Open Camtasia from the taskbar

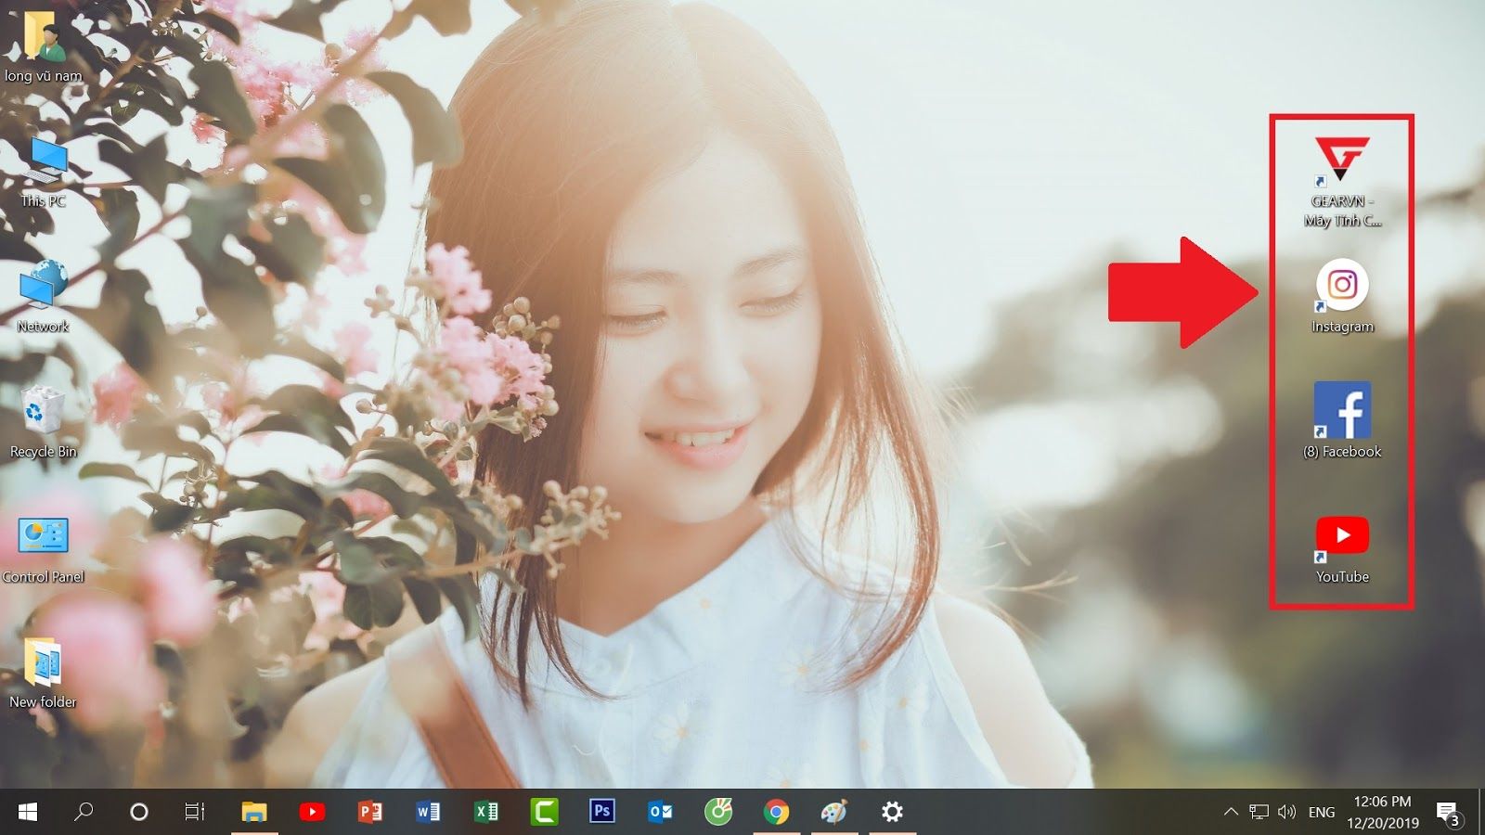(x=544, y=811)
